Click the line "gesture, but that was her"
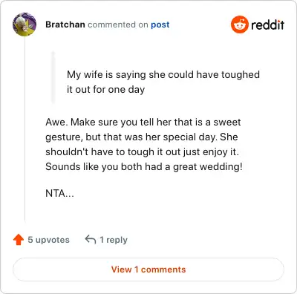 point(142,137)
